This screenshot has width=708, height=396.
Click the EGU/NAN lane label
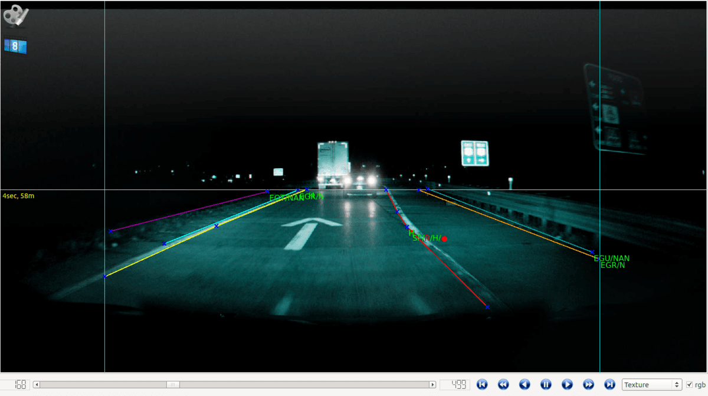tap(612, 258)
